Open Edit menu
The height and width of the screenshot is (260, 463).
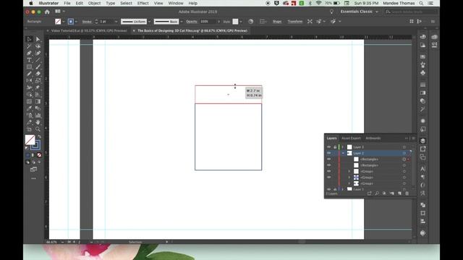[79, 3]
